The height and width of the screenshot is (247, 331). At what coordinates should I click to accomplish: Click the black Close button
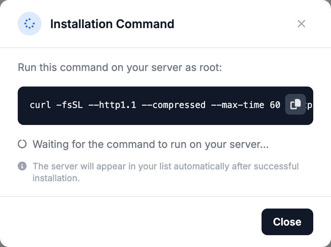(287, 221)
